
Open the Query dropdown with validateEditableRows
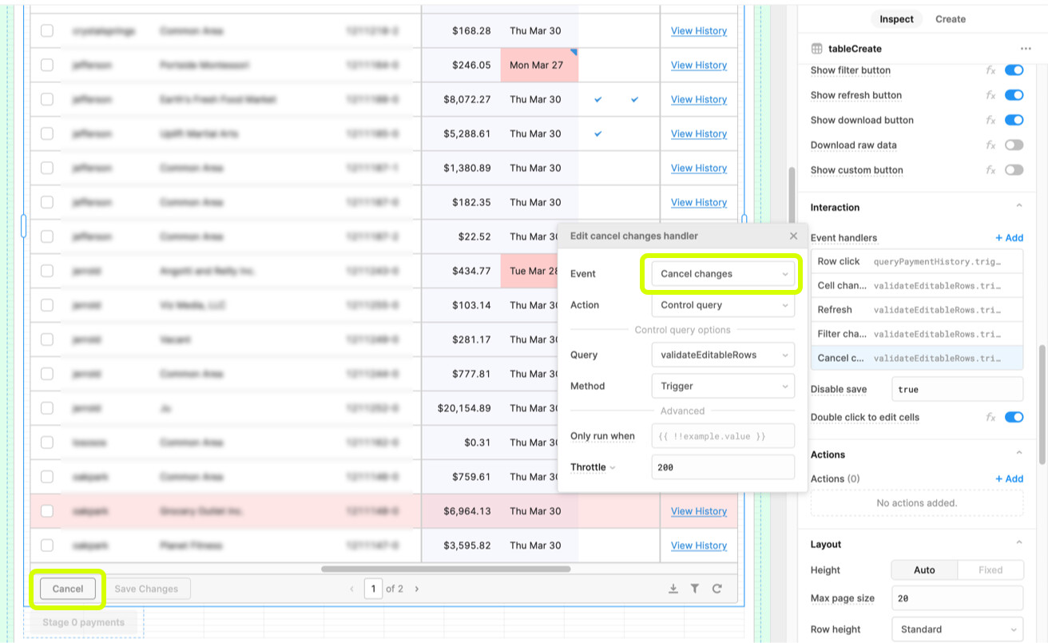[723, 355]
